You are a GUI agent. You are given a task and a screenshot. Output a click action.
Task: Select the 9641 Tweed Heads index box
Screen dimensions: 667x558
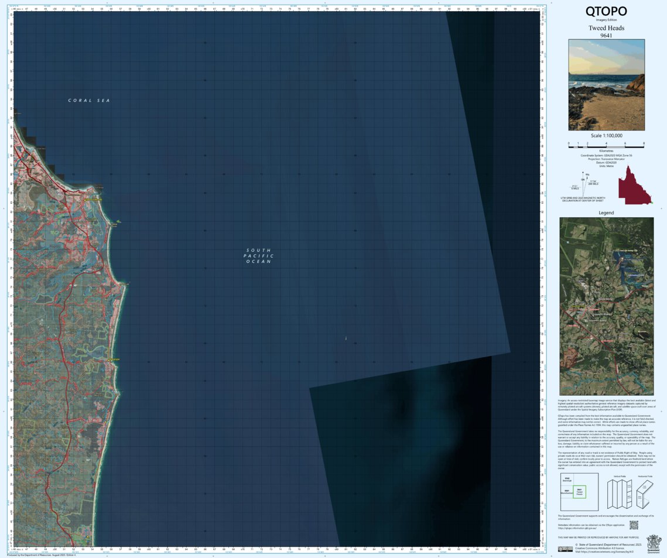[x=580, y=492]
